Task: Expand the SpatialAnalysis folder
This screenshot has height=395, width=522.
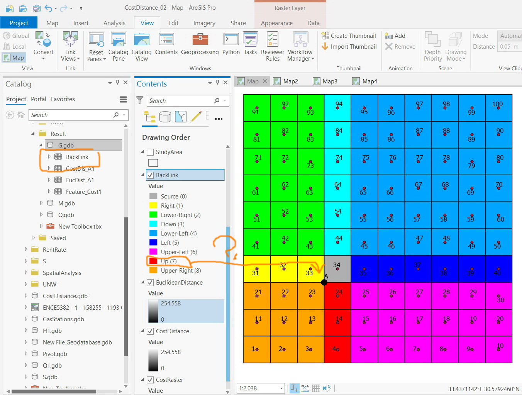Action: click(26, 273)
